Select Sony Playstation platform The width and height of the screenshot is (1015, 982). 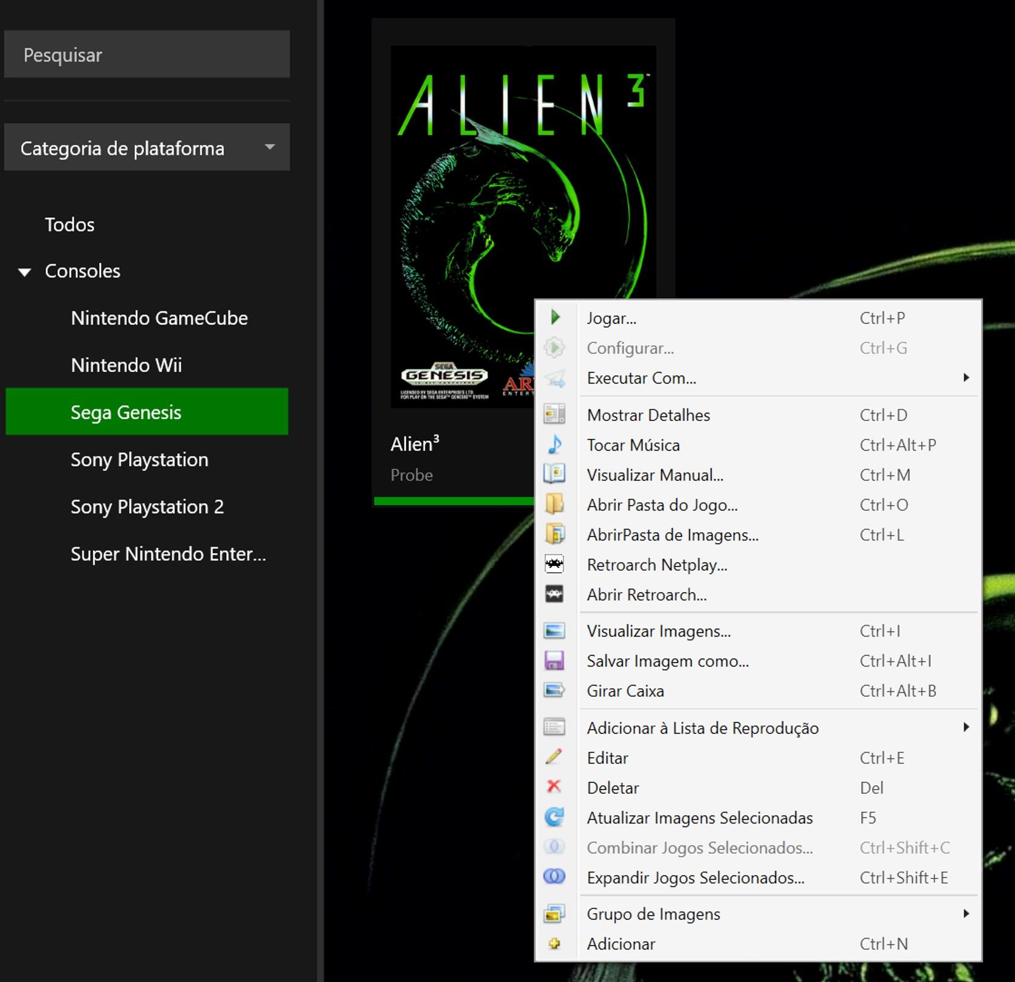click(139, 460)
